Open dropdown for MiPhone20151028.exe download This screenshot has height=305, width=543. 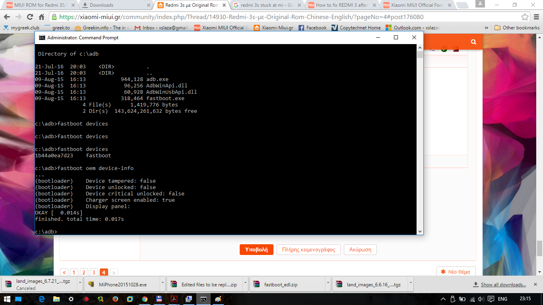[162, 284]
